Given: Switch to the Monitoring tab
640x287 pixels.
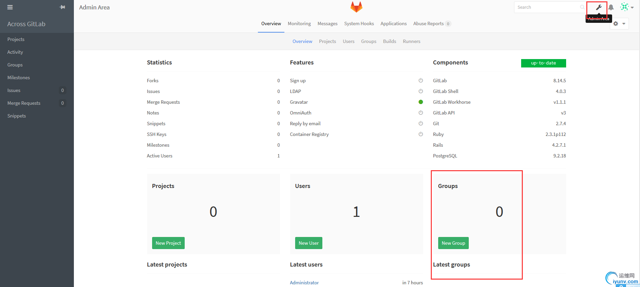Looking at the screenshot, I should pyautogui.click(x=299, y=23).
